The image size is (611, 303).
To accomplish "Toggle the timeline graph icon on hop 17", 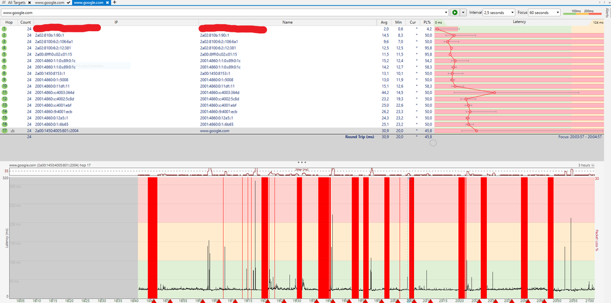I will 13,130.
